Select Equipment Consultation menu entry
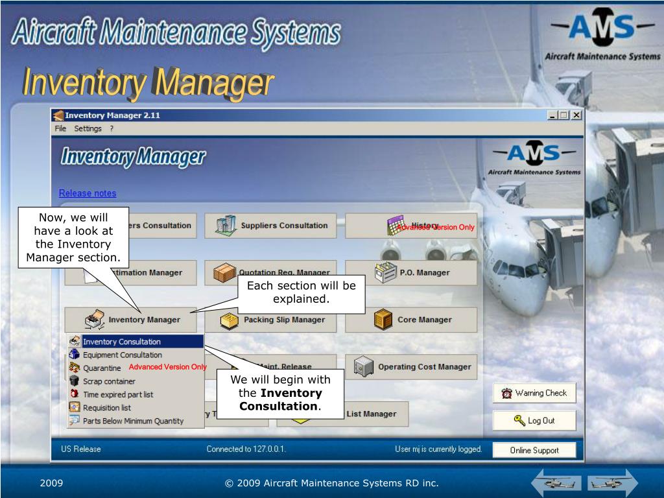This screenshot has height=498, width=664. [136, 355]
